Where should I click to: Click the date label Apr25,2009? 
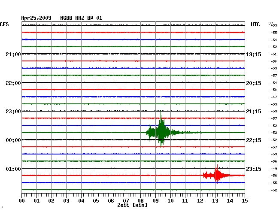pyautogui.click(x=36, y=18)
